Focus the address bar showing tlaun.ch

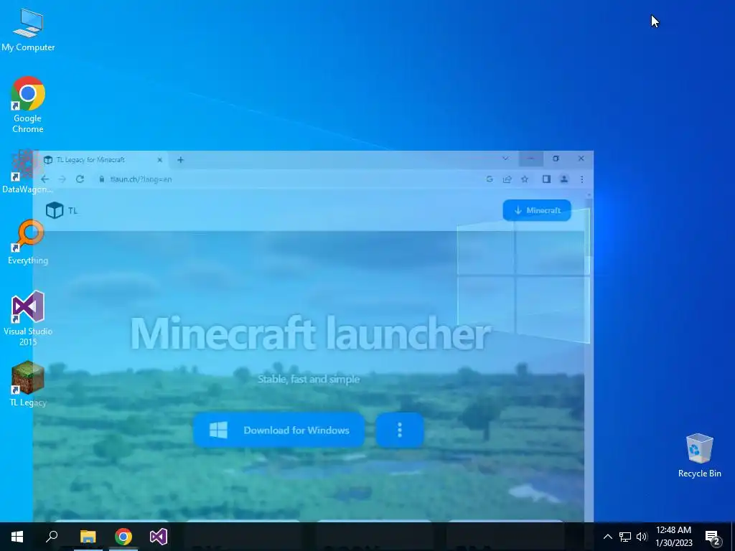click(x=291, y=179)
